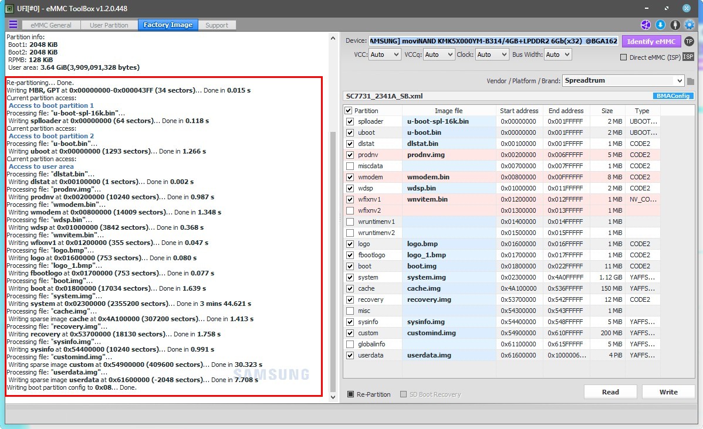Uncheck the splloader partition checkbox
The height and width of the screenshot is (429, 703).
pyautogui.click(x=350, y=121)
